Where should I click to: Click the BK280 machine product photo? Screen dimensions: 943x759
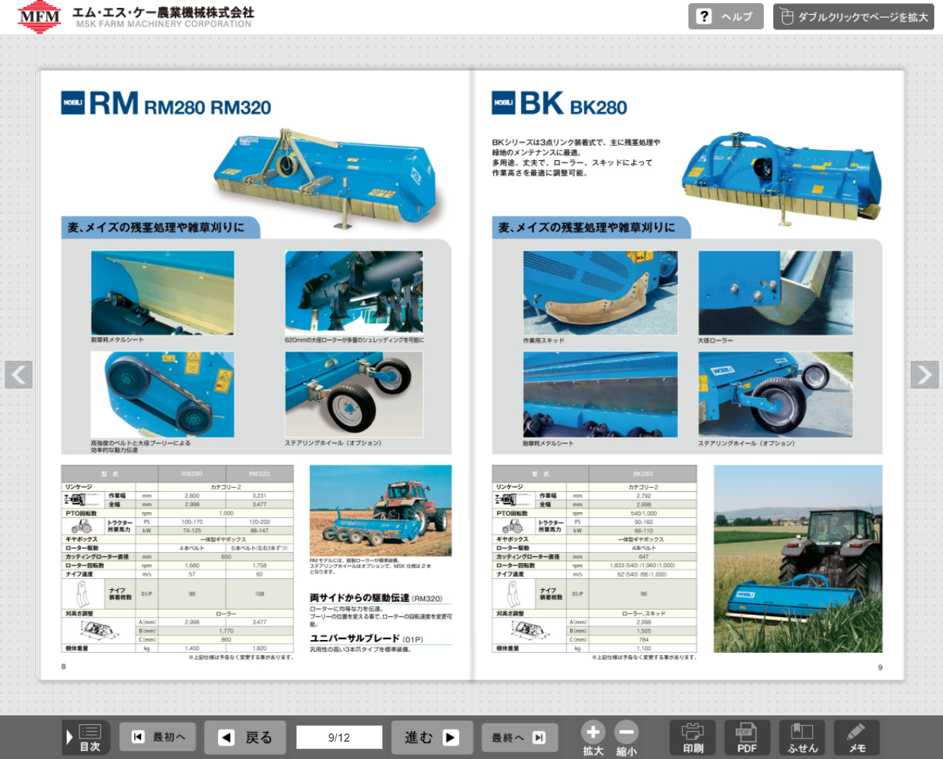tap(782, 178)
